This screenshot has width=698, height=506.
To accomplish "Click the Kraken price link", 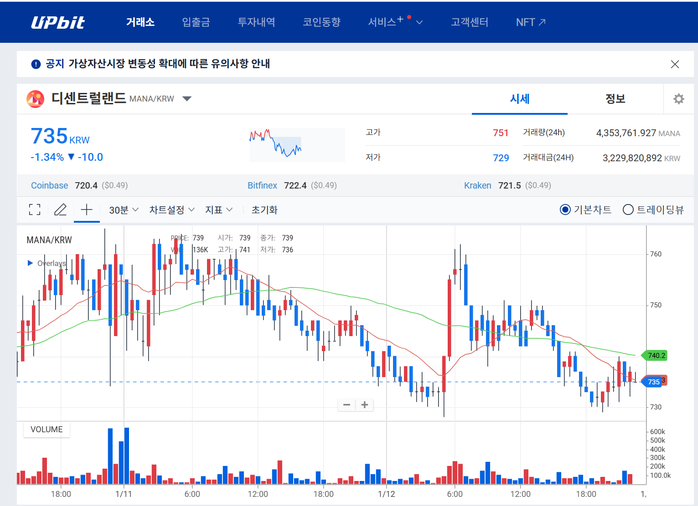I will [477, 185].
